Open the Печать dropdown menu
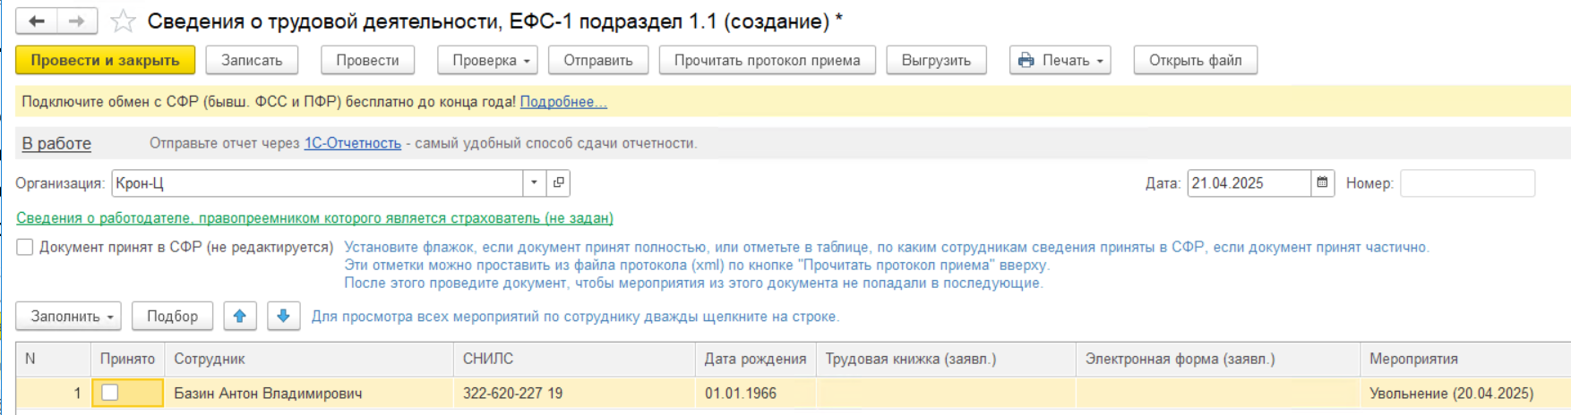This screenshot has height=415, width=1571. [1060, 60]
